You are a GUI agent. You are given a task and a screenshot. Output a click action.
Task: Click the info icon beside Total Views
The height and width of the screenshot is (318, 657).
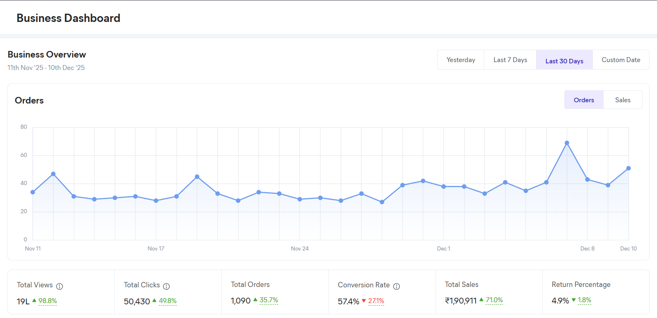60,287
